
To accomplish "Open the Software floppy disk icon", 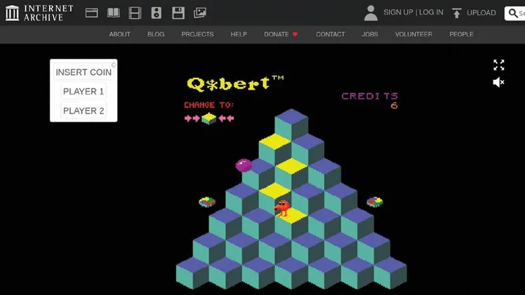I will pos(178,13).
